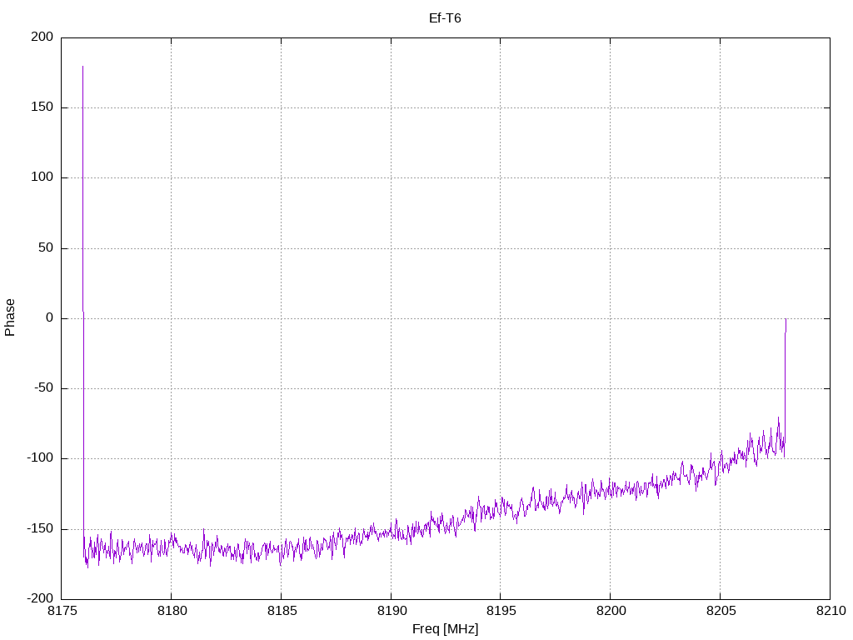853x640 pixels.
Task: Click the 8195 x-axis tick label
Action: [x=500, y=611]
